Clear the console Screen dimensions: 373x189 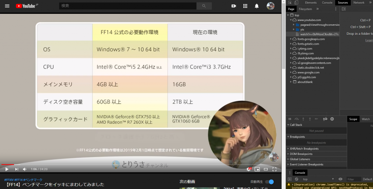(x=297, y=179)
